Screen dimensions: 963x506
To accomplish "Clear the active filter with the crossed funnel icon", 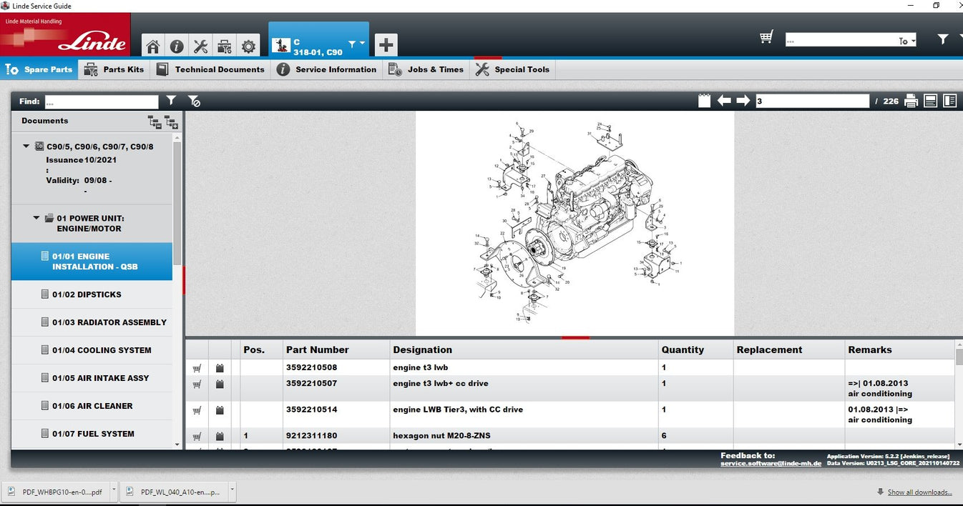I will tap(194, 101).
